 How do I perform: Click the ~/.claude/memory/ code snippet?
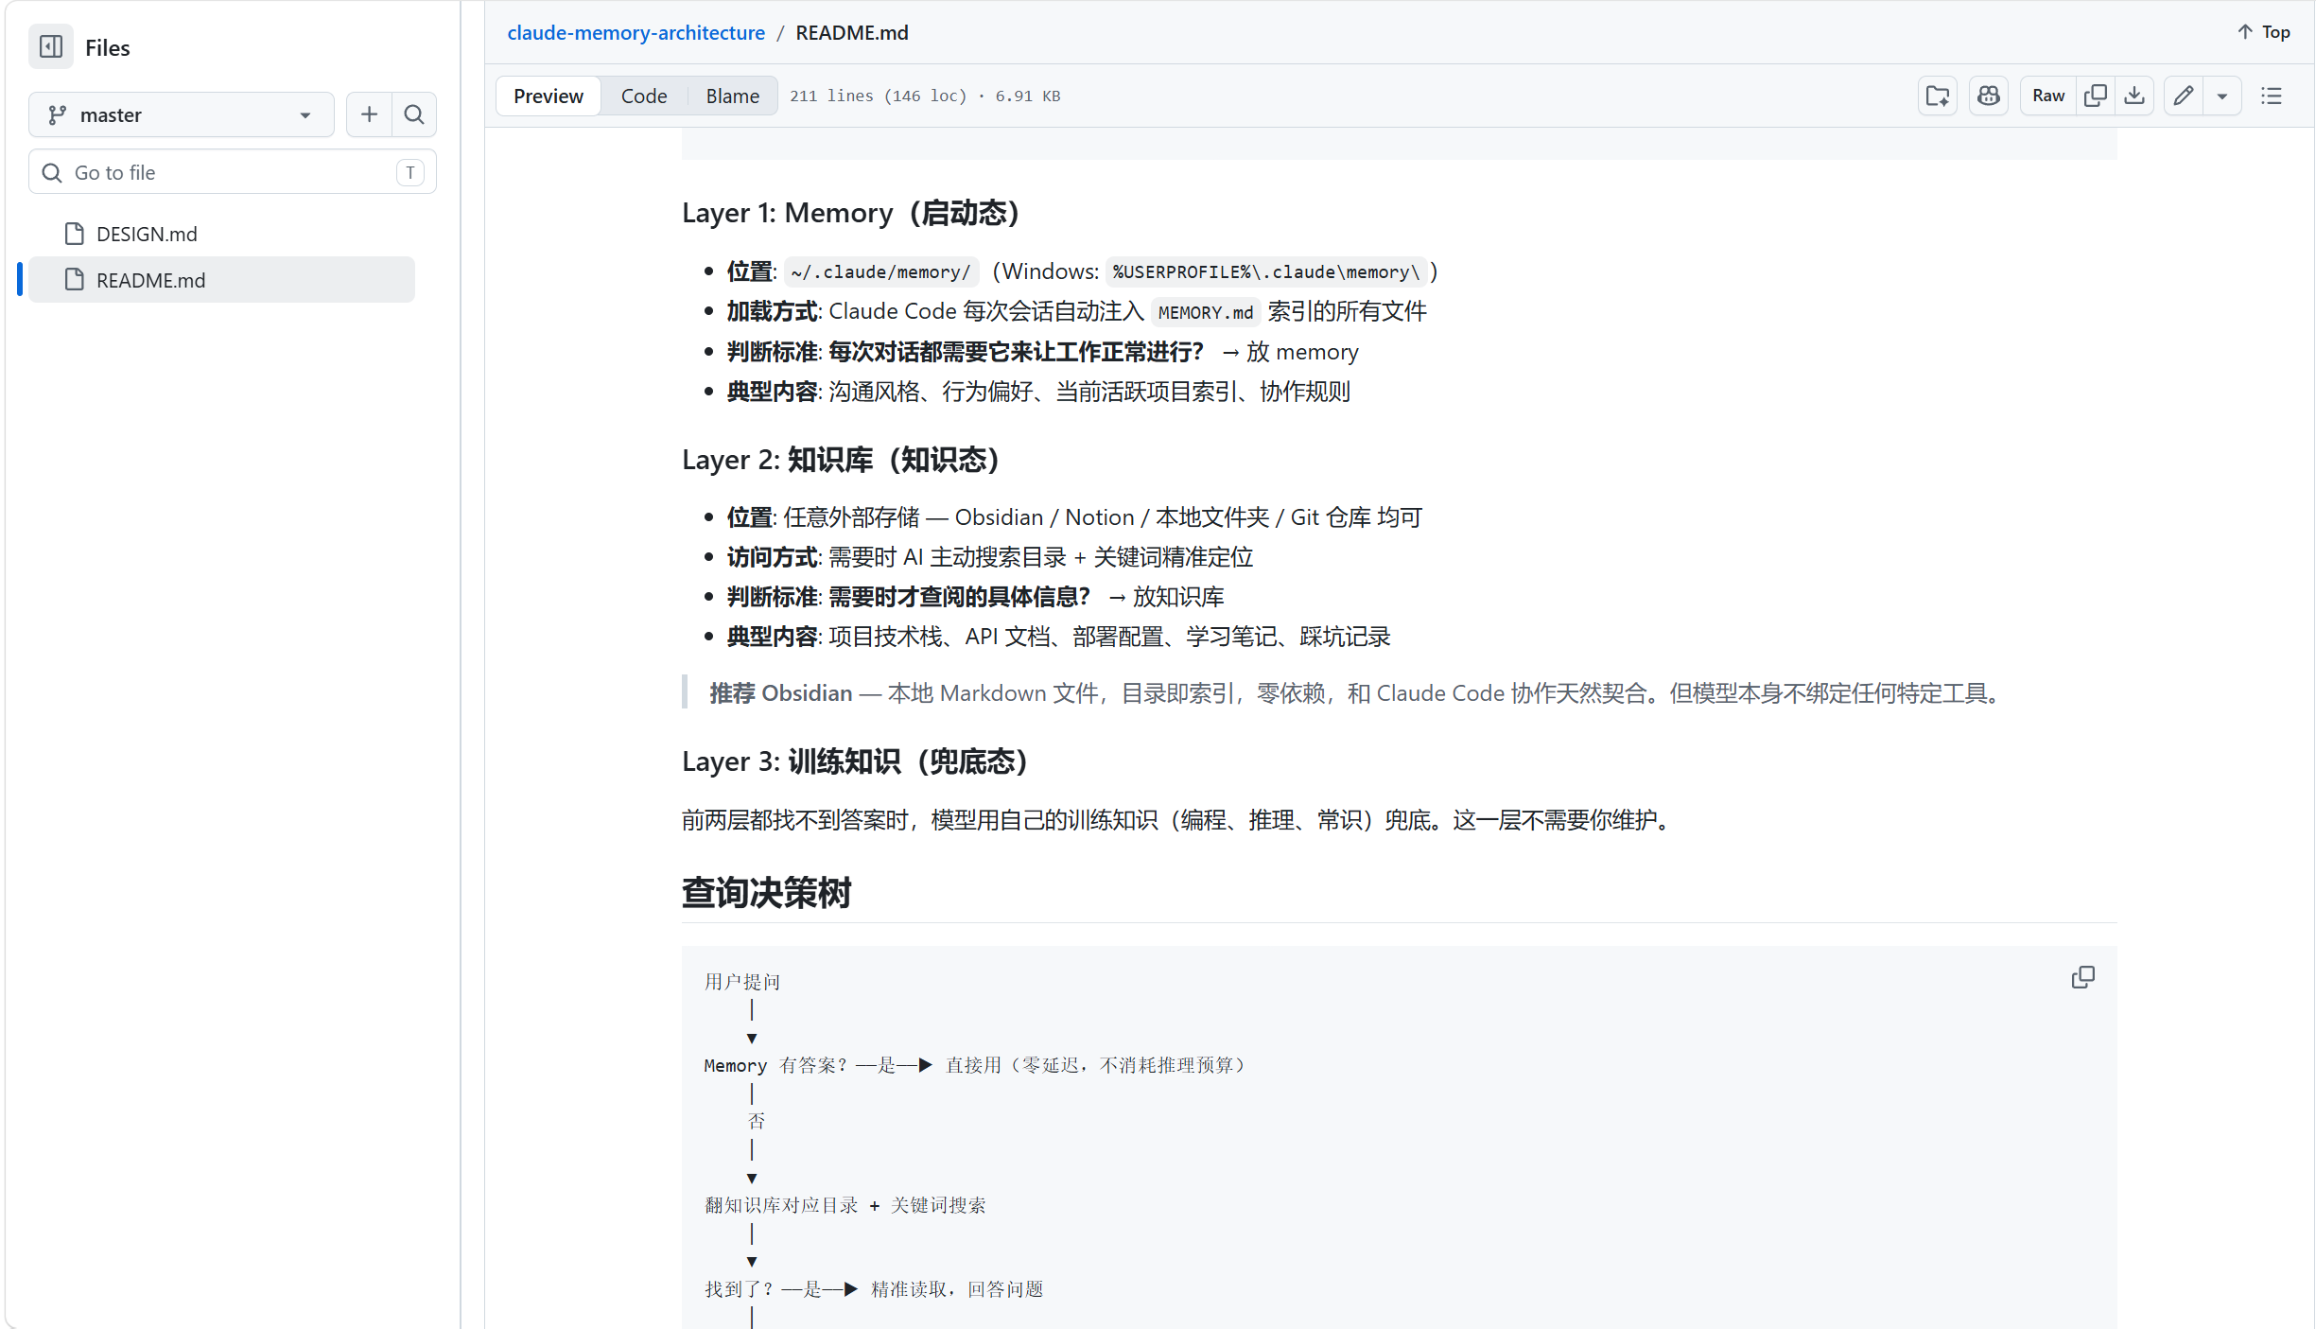pyautogui.click(x=881, y=272)
